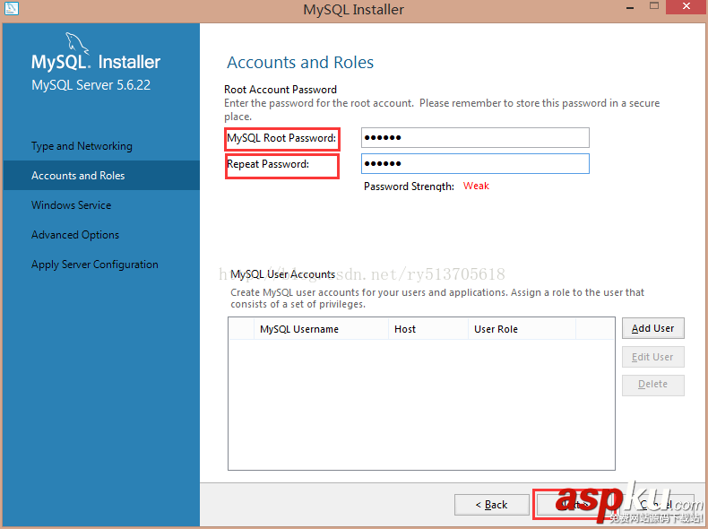Screen dimensions: 708x529
Task: Focus the MySQL Root Password field
Action: coord(475,137)
